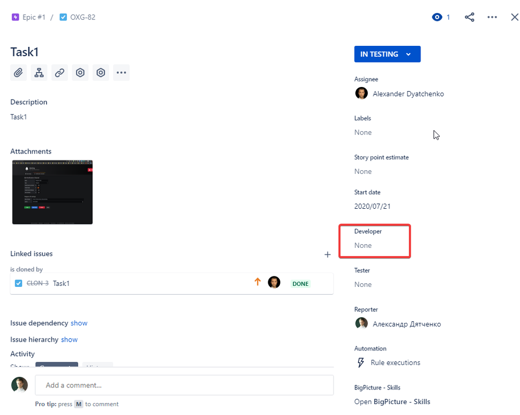Click the add child issue icon
This screenshot has height=415, width=520.
[39, 72]
